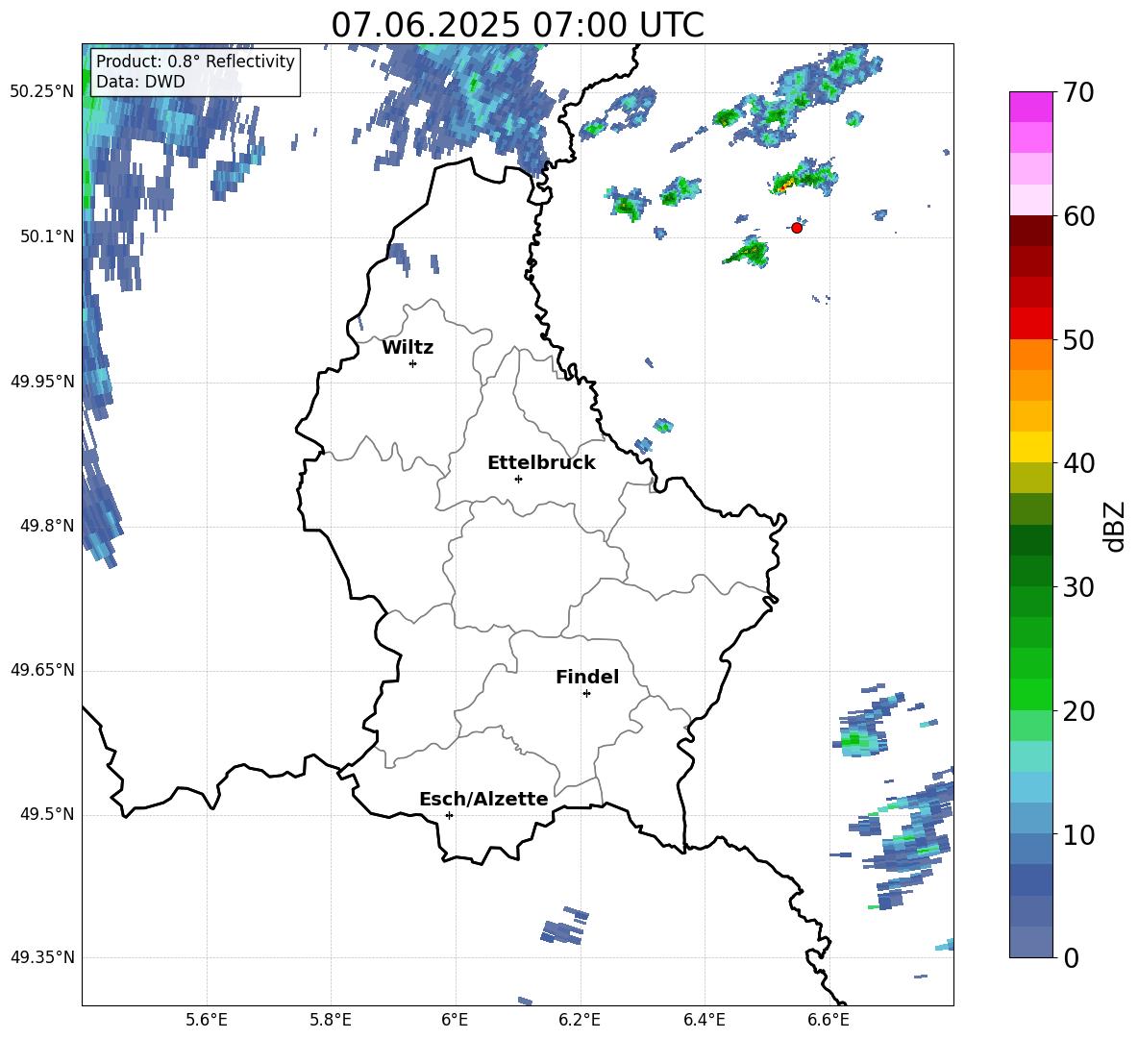The height and width of the screenshot is (1039, 1138).
Task: Click the Ettelbruck location cross marker
Action: [518, 479]
